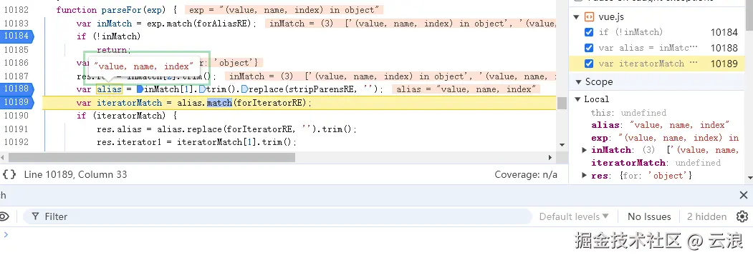Viewport: 753px width, 260px height.
Task: Click 'this: undefined' scope entry
Action: 628,113
